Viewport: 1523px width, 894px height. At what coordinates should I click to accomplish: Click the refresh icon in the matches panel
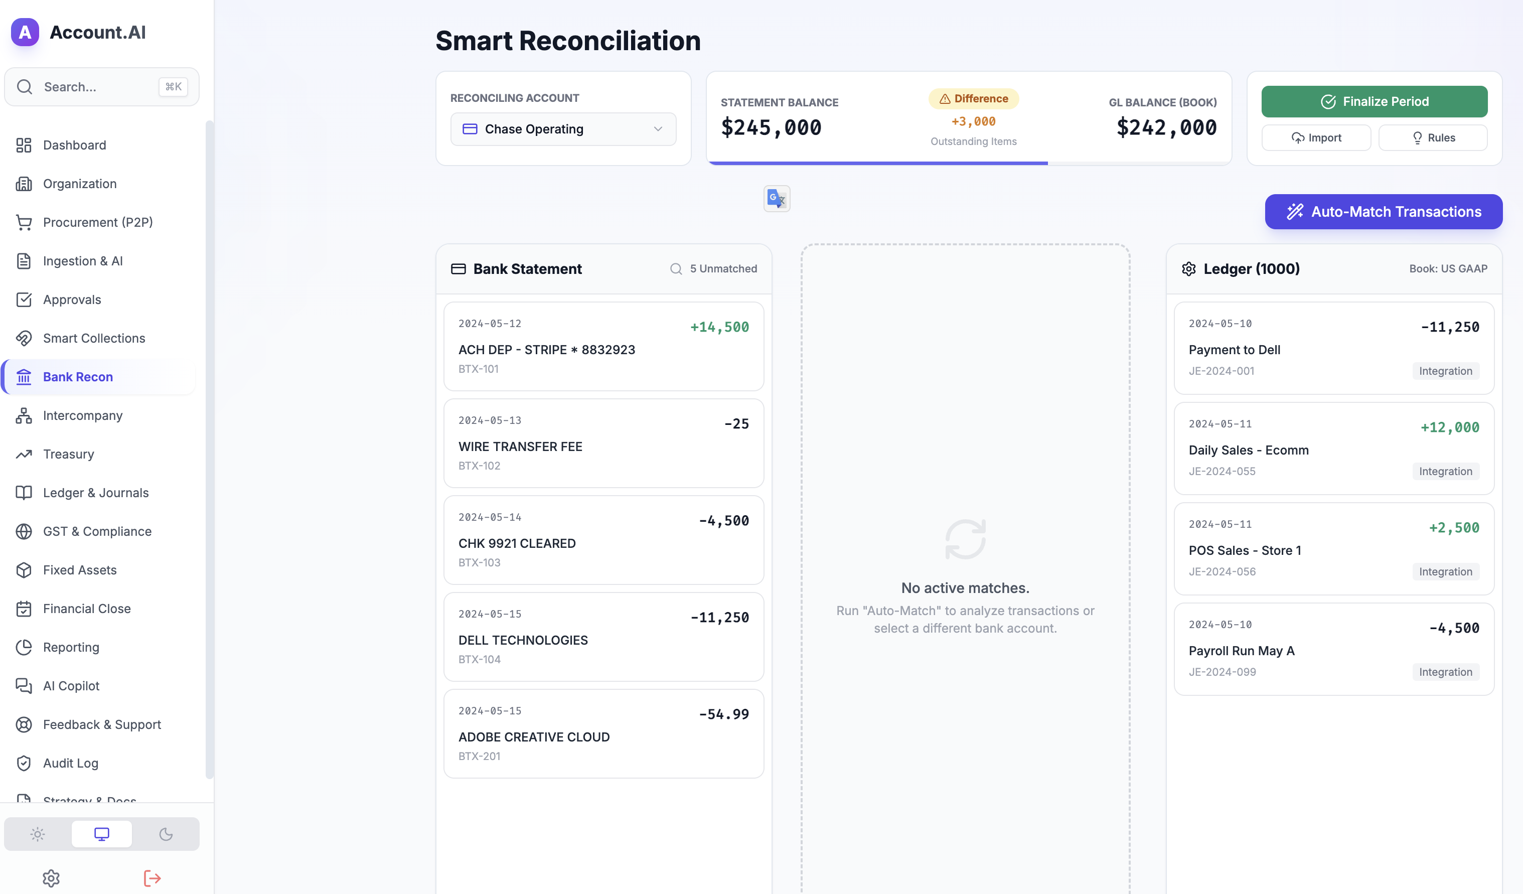(x=965, y=539)
